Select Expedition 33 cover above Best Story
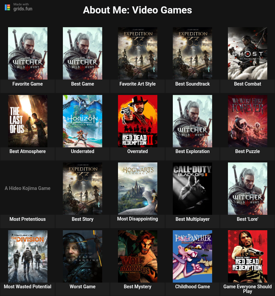 (x=82, y=189)
